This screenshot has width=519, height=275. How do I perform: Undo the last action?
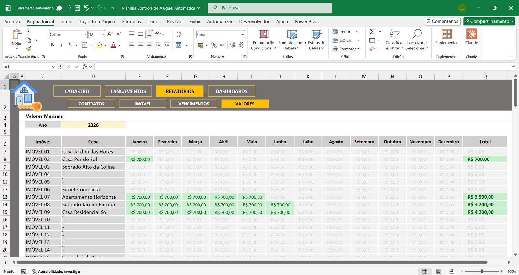[86, 8]
